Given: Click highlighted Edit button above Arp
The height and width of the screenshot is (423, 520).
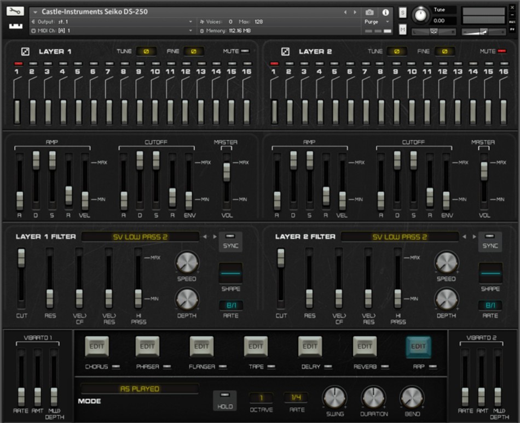Looking at the screenshot, I should pos(419,346).
